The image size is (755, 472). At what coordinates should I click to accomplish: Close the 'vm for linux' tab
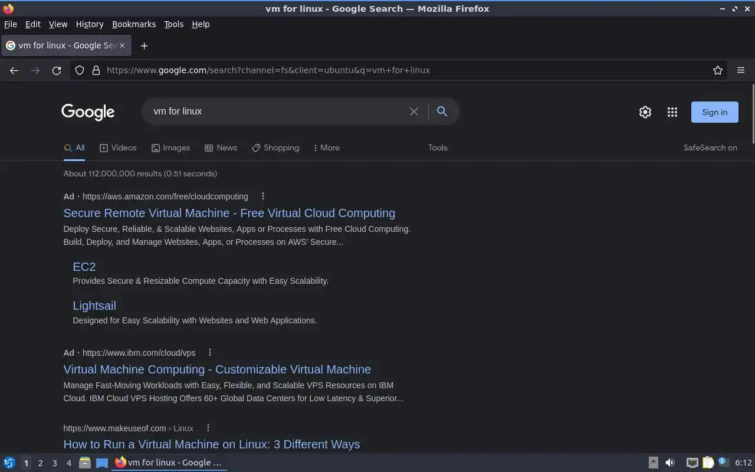pyautogui.click(x=122, y=45)
